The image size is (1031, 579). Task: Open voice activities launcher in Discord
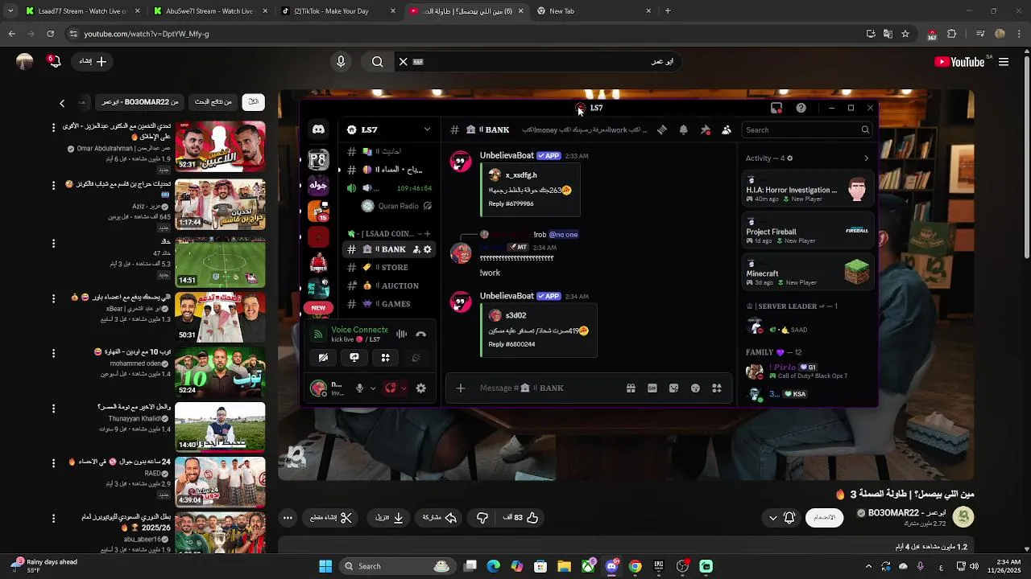385,358
